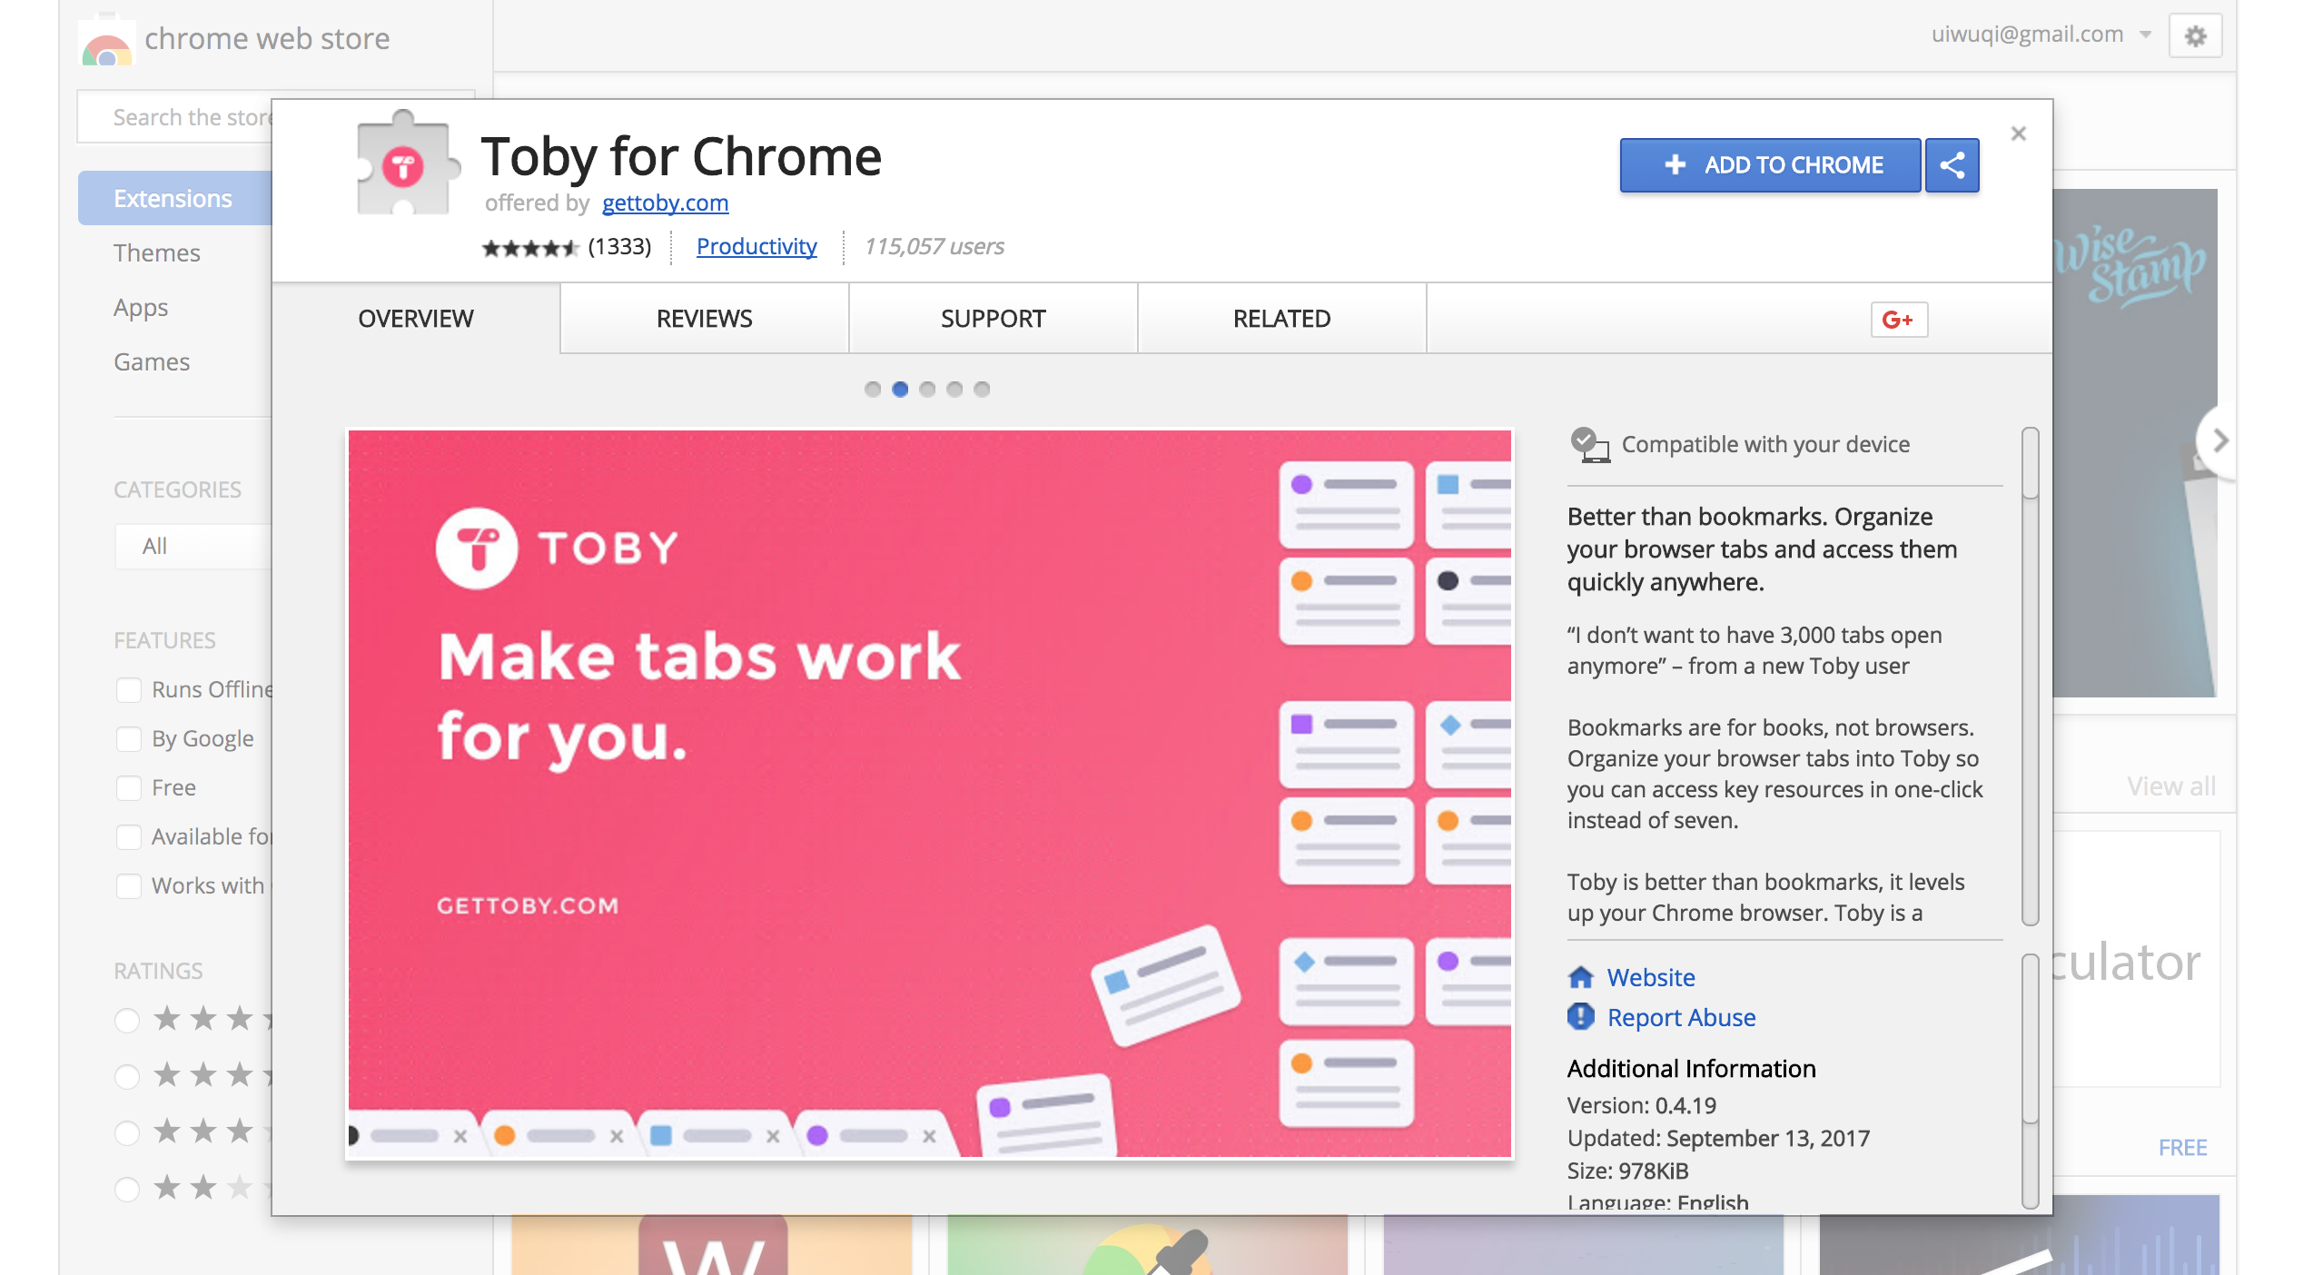The width and height of the screenshot is (2323, 1275).
Task: Toggle the Available for checkbox
Action: [129, 837]
